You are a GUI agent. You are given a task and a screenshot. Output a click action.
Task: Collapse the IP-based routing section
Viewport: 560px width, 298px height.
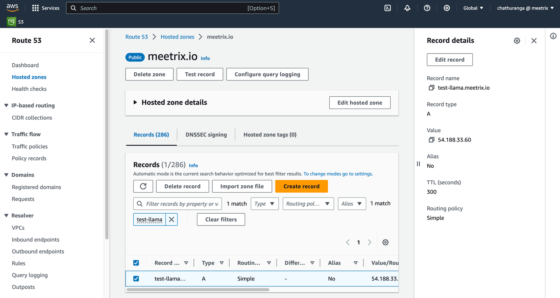6,105
